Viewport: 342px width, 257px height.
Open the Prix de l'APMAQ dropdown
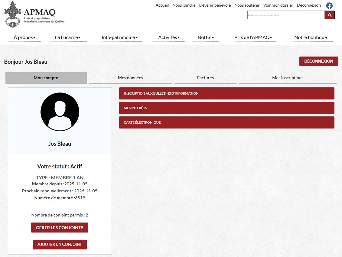click(x=253, y=37)
